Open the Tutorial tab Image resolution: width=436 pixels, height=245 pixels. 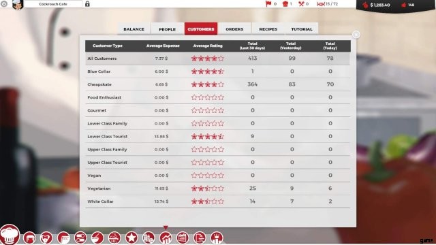coord(302,29)
